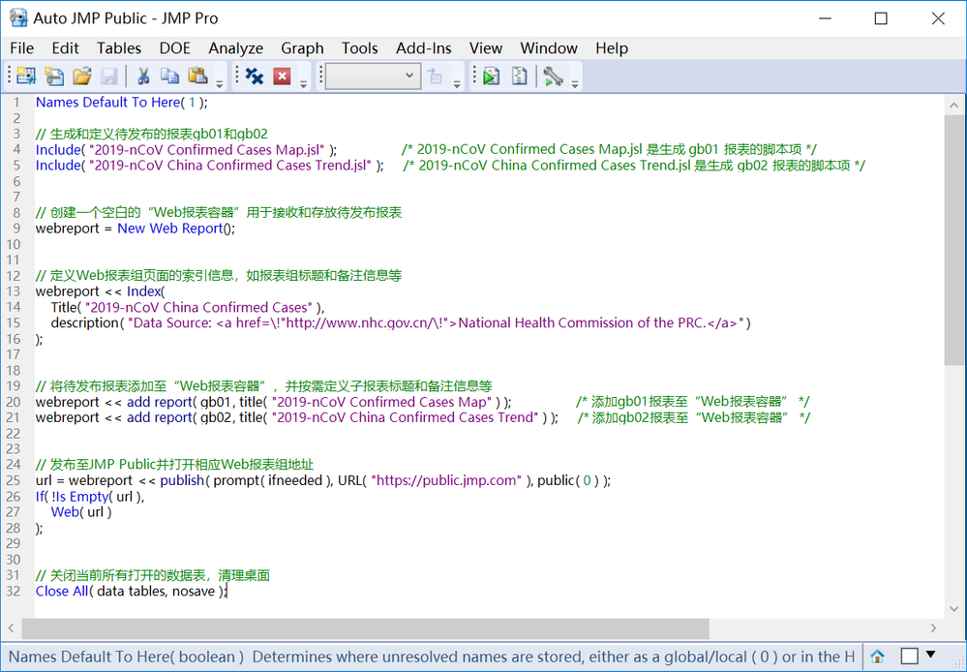Screen dimensions: 967x672
Task: Toggle the empty checkbox in the status bar
Action: coord(909,656)
